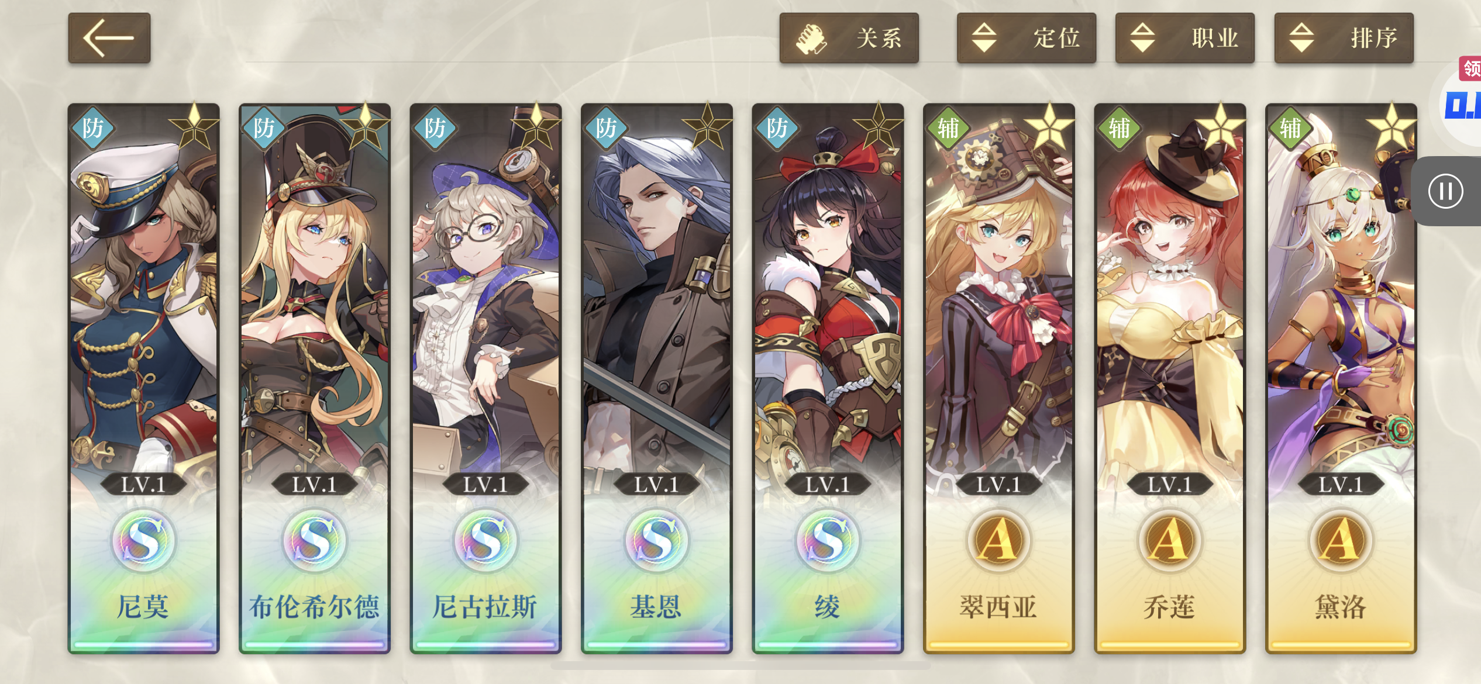
Task: Tap the 辅 support icon on 乔莲
Action: point(1120,128)
